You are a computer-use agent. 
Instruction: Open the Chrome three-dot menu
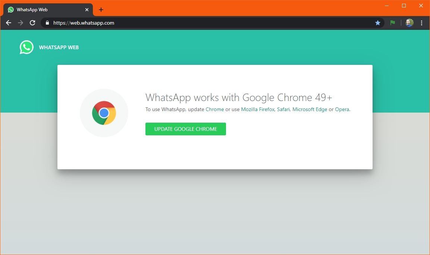click(422, 23)
